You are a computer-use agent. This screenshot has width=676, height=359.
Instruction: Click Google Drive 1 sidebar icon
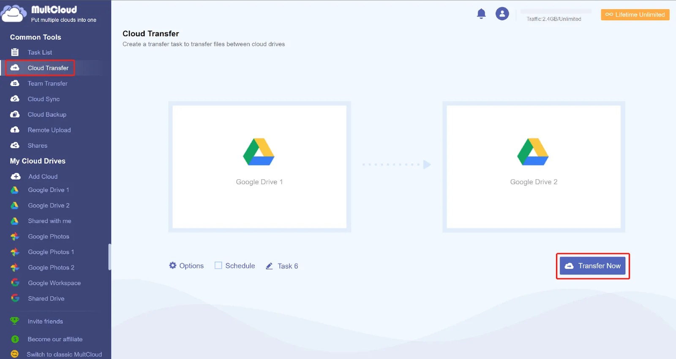[x=14, y=190]
